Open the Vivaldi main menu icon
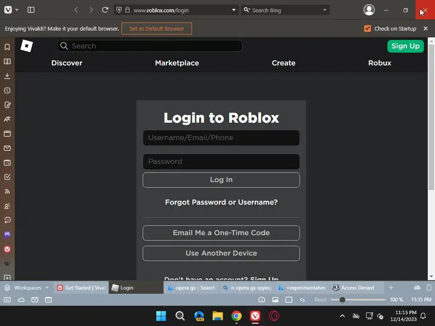Screen dimensions: 435x326 (x=8, y=10)
